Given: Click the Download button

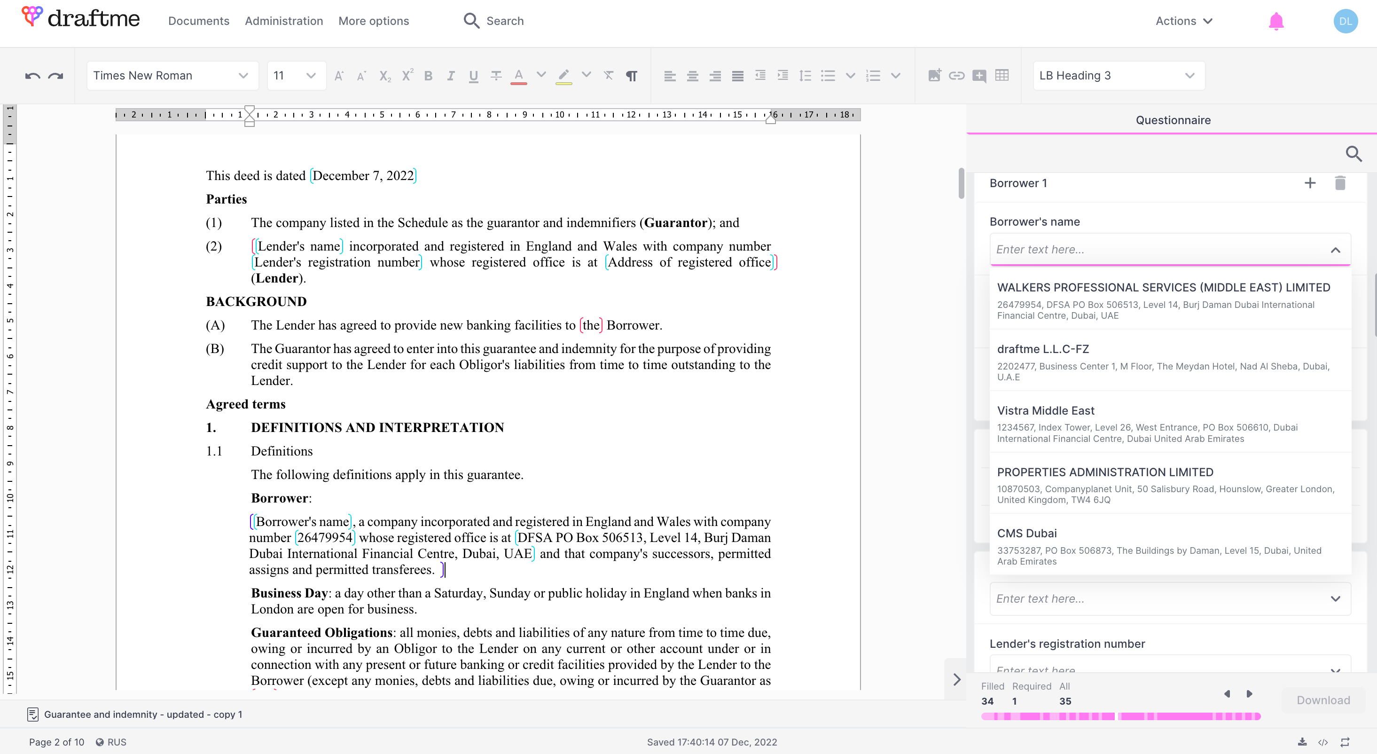Looking at the screenshot, I should click(1322, 700).
